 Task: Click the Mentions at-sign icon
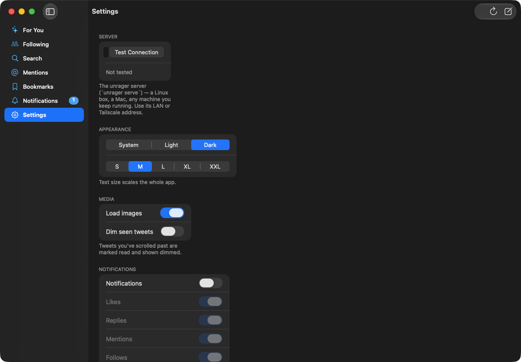(15, 72)
